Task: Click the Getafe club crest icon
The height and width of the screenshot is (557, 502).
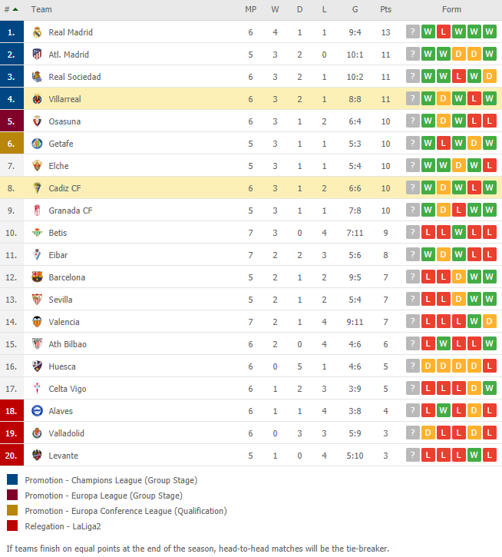Action: point(37,144)
